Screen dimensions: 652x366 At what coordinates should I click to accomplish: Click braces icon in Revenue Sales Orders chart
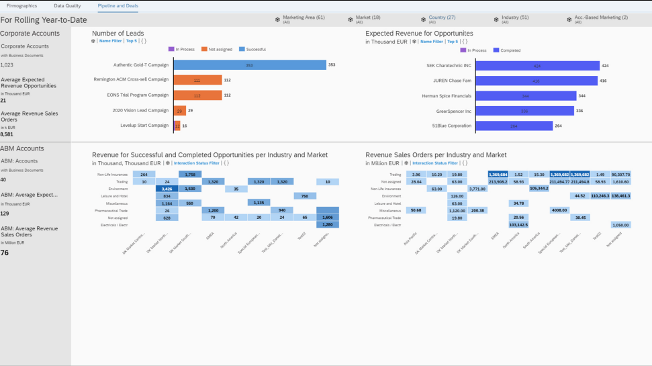[x=465, y=163]
